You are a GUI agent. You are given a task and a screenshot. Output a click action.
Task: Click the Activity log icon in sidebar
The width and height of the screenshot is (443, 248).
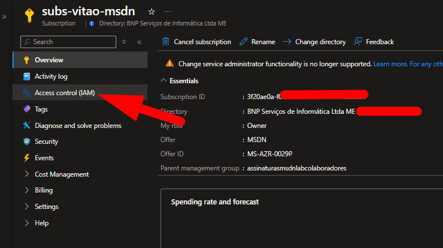[x=26, y=76]
